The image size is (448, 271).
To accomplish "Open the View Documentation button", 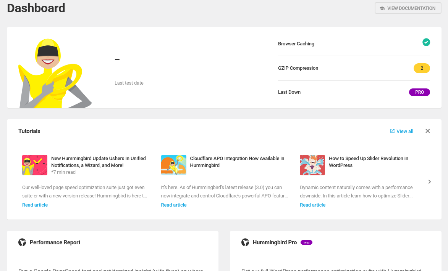I will coord(408,8).
